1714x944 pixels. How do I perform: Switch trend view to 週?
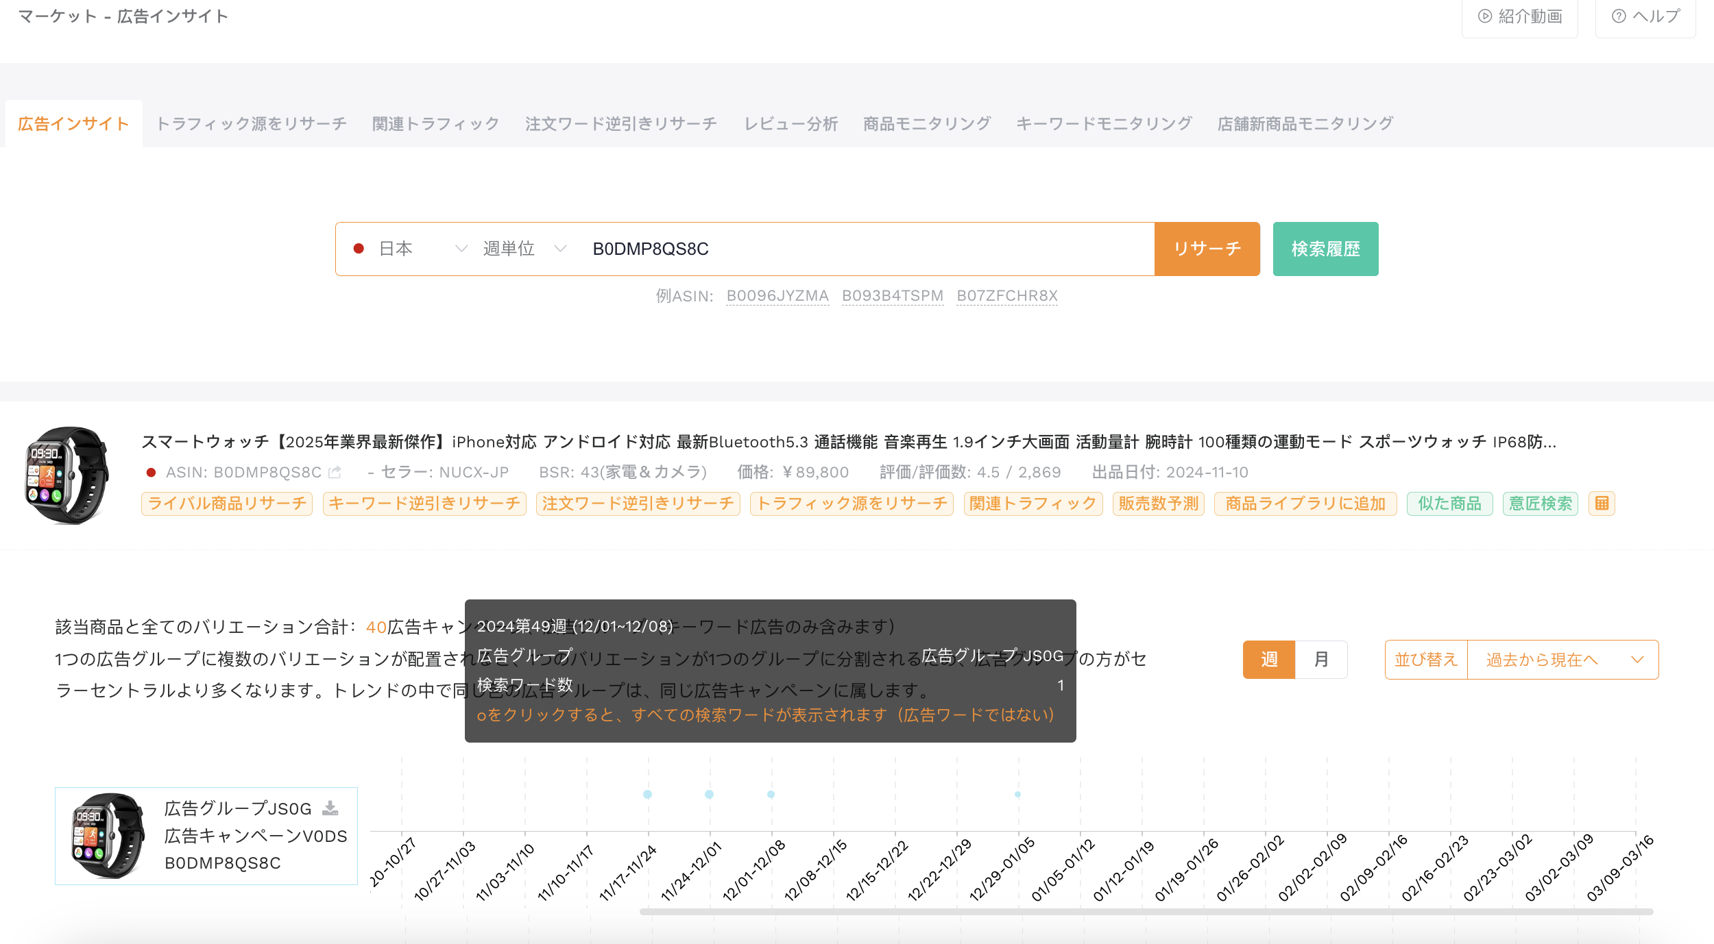[x=1269, y=659]
